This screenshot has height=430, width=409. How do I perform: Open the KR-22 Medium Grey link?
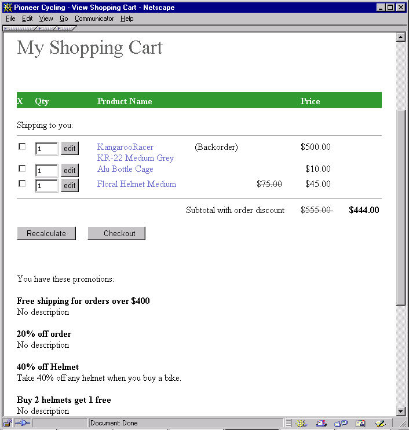[136, 158]
